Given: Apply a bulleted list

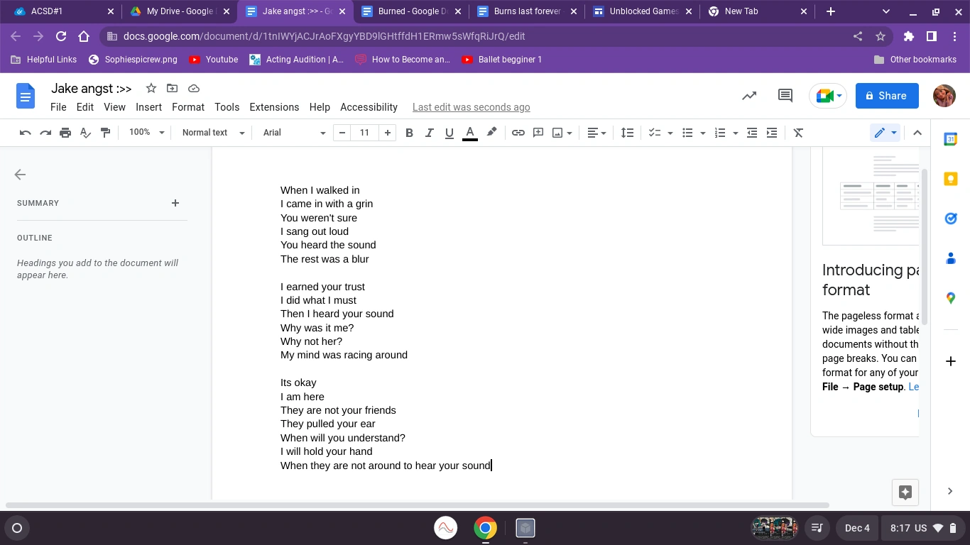Looking at the screenshot, I should pyautogui.click(x=686, y=133).
